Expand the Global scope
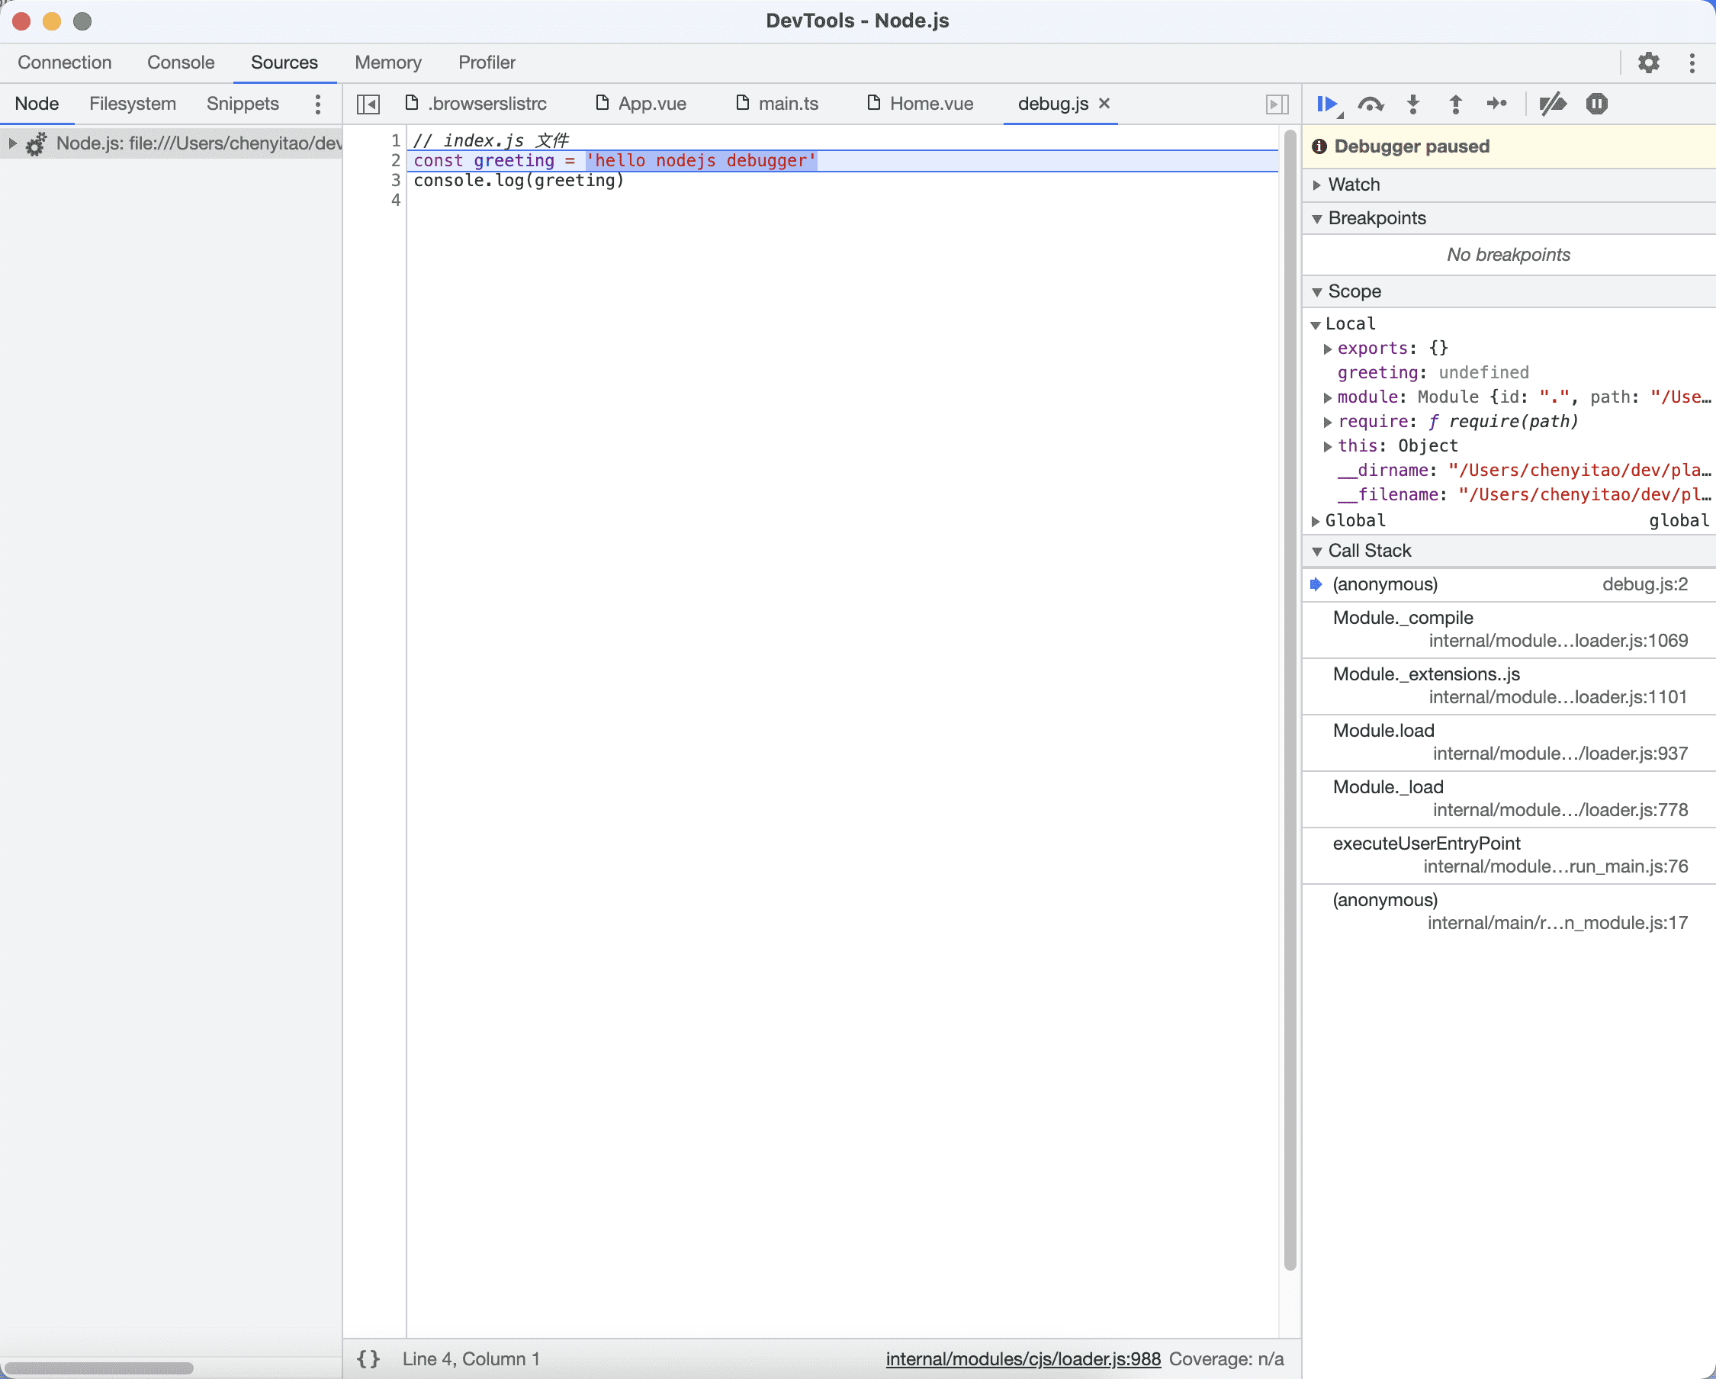Viewport: 1716px width, 1379px height. pyautogui.click(x=1315, y=521)
